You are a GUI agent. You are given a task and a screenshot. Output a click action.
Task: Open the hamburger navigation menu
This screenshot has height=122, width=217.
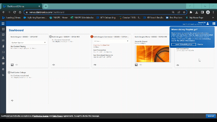(x=3, y=23)
